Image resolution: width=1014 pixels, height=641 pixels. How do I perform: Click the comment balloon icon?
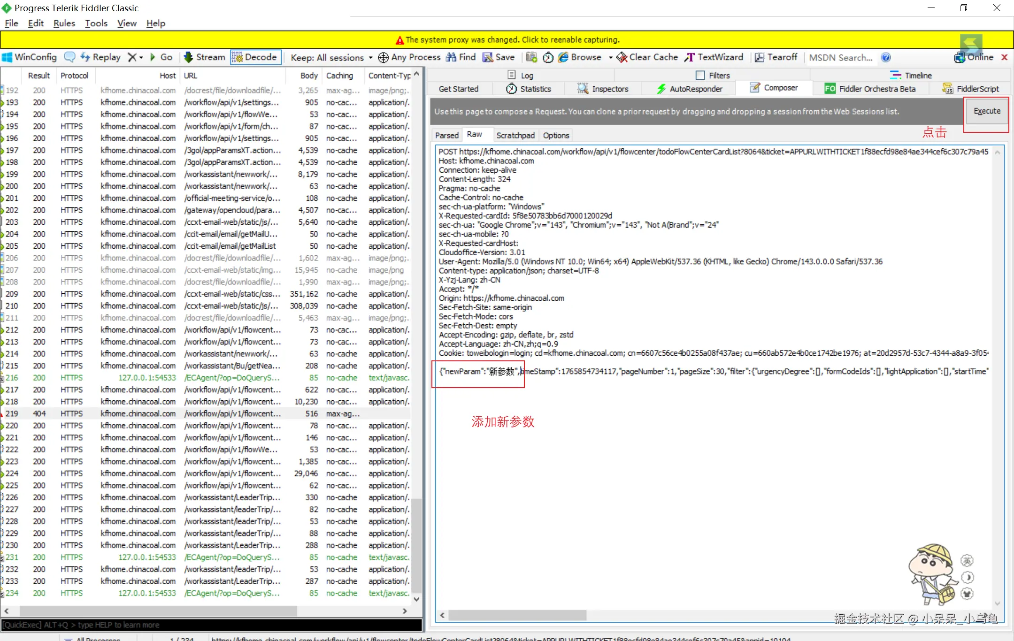(x=69, y=57)
